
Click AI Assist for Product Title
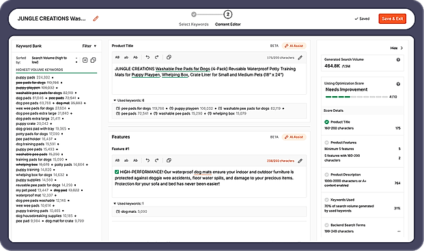(x=294, y=46)
